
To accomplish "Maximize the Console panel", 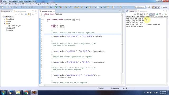I will [166, 11].
